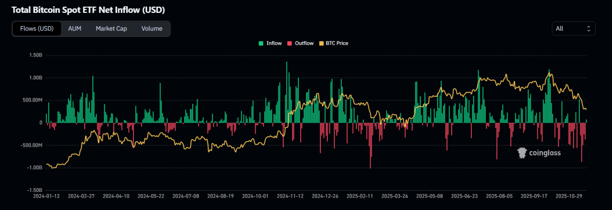Open the Market Cap tab

(111, 29)
